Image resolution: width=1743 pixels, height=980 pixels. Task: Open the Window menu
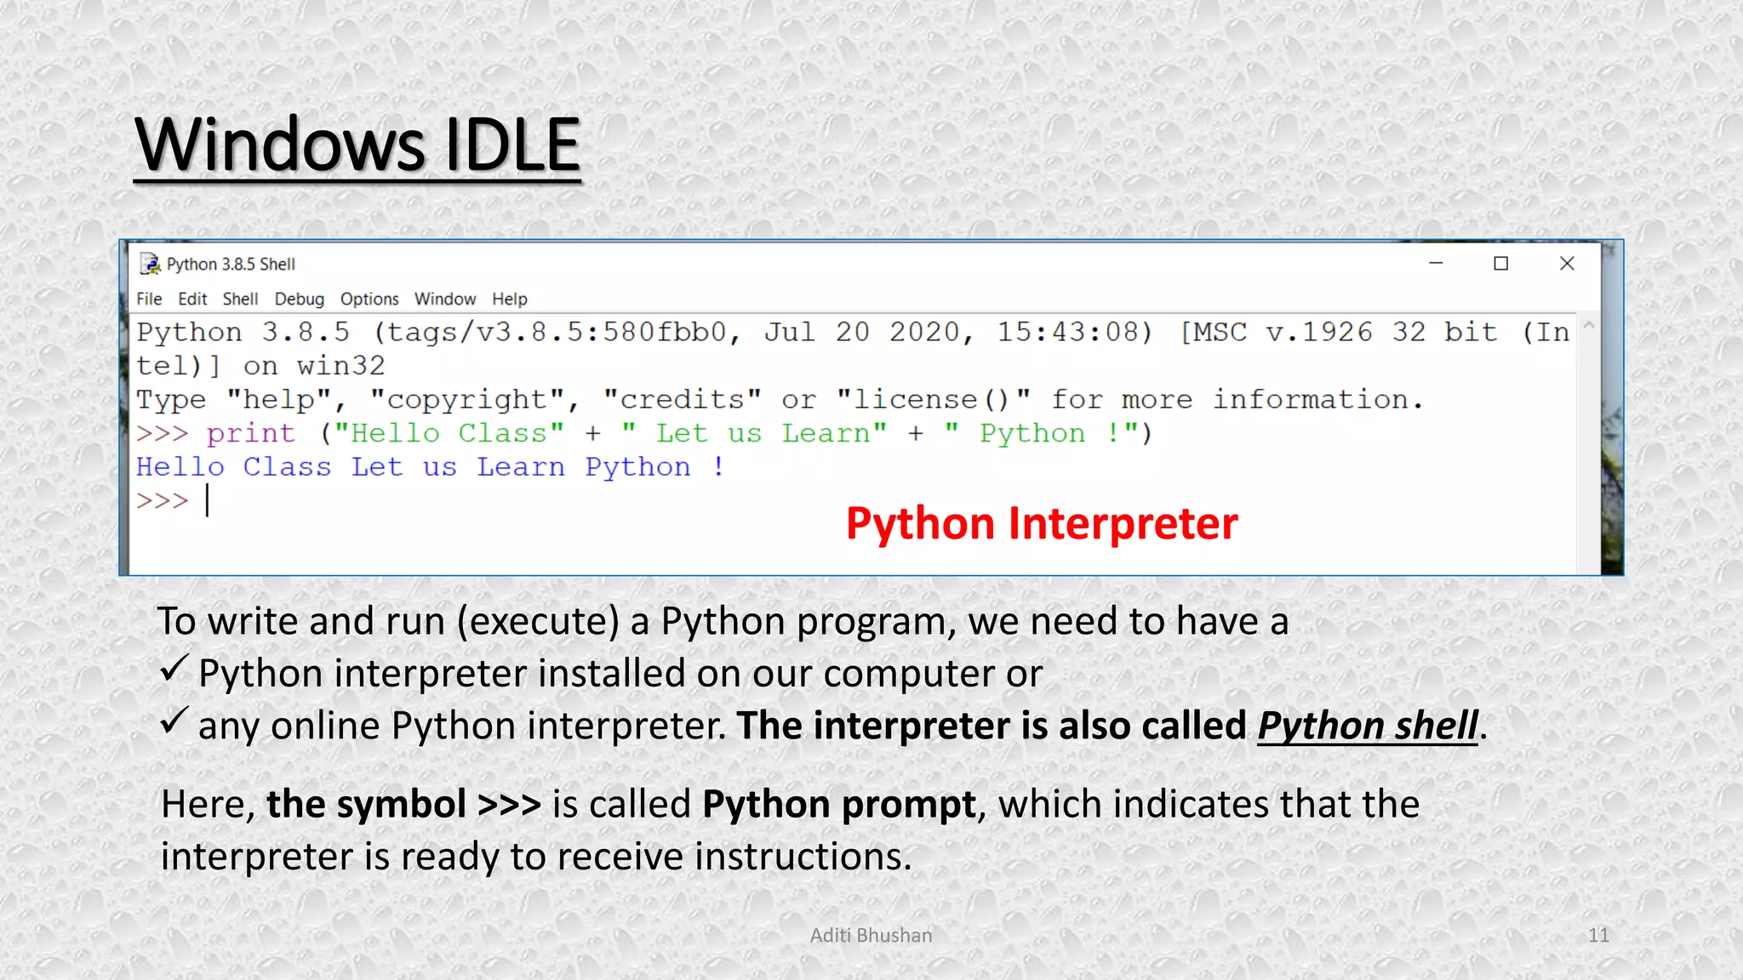click(445, 299)
